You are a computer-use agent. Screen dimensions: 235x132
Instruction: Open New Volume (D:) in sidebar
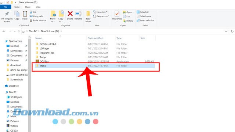19,75
